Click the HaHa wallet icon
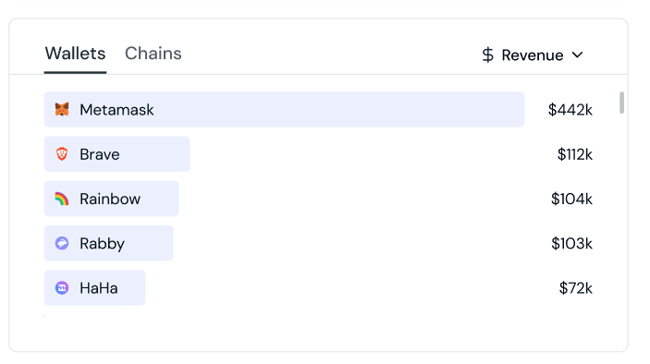 (62, 288)
